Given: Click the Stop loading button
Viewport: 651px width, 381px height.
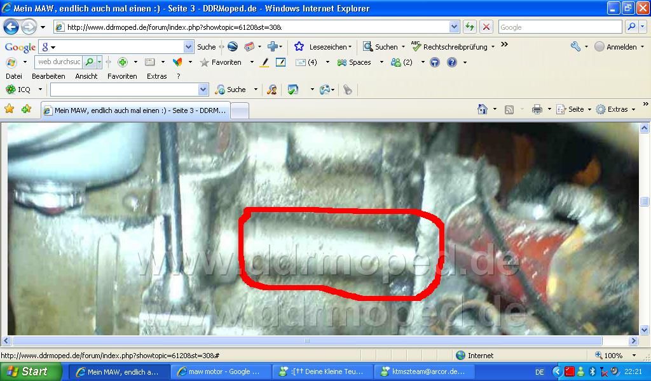Looking at the screenshot, I should click(x=486, y=27).
